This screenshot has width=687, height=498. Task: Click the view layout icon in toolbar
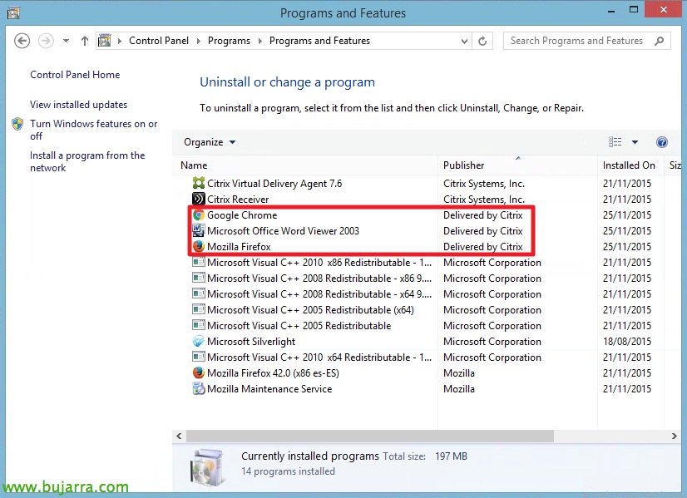pos(615,142)
